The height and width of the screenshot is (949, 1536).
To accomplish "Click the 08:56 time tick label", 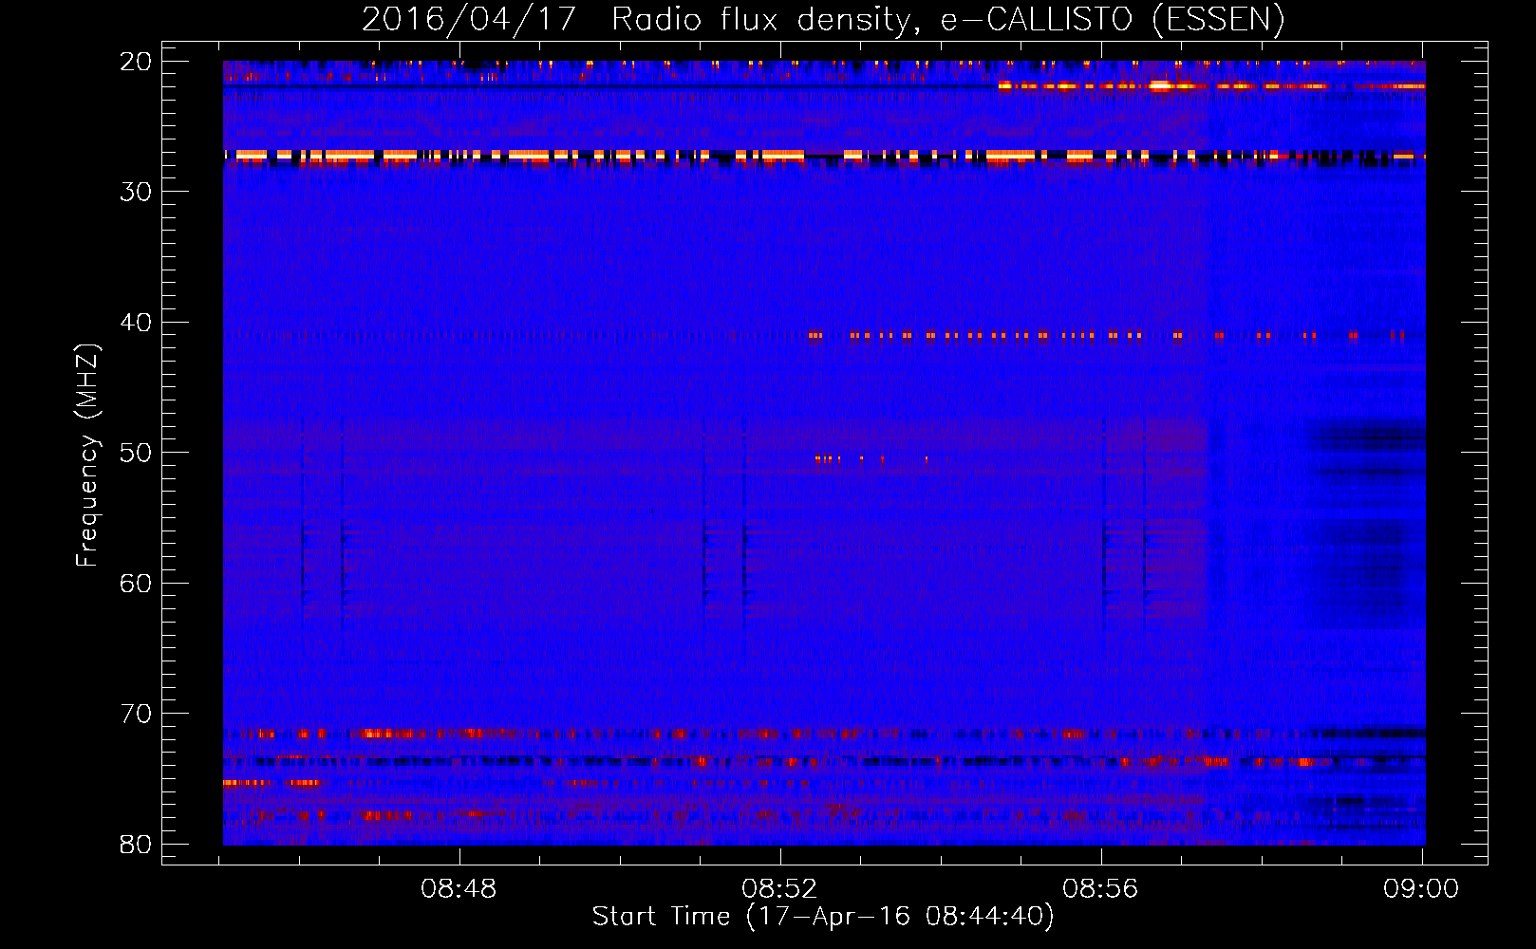I will click(x=1100, y=889).
